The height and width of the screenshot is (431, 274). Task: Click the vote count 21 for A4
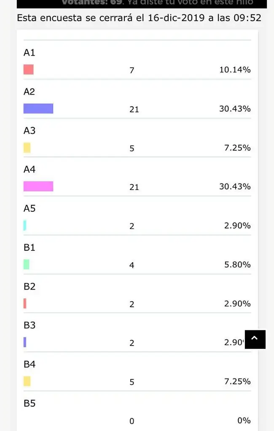(134, 187)
